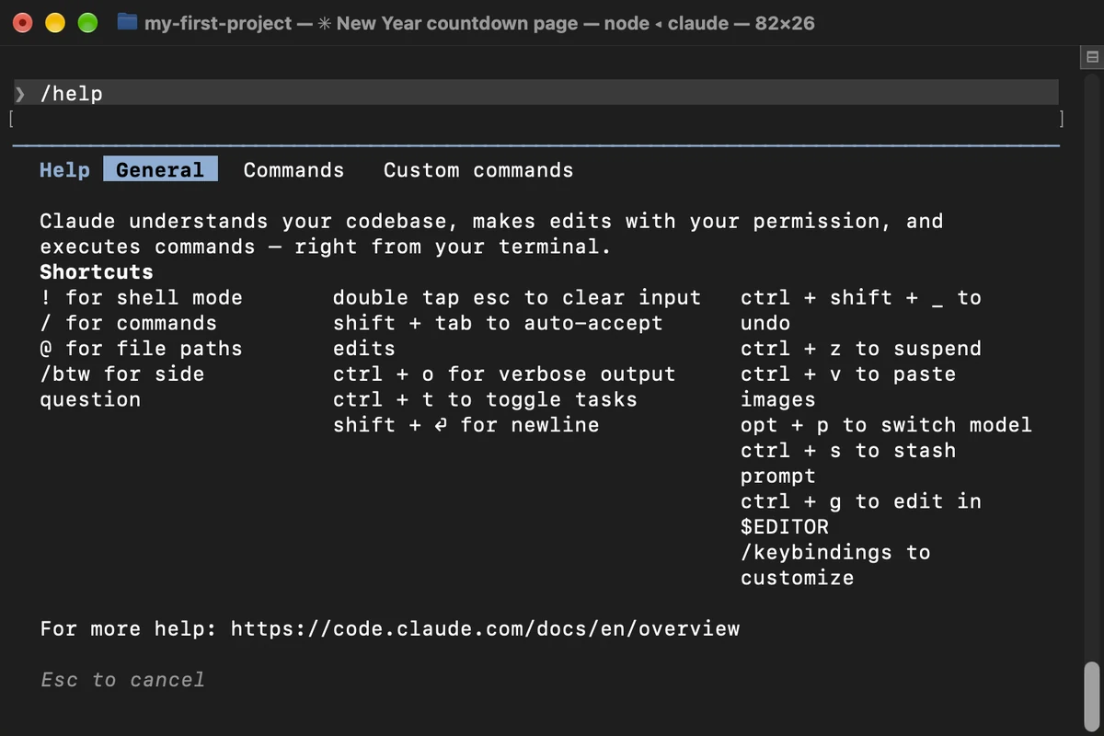Select the General help tab
This screenshot has width=1104, height=736.
point(160,169)
